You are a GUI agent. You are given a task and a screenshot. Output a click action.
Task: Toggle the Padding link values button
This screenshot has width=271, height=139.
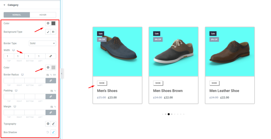point(51,96)
